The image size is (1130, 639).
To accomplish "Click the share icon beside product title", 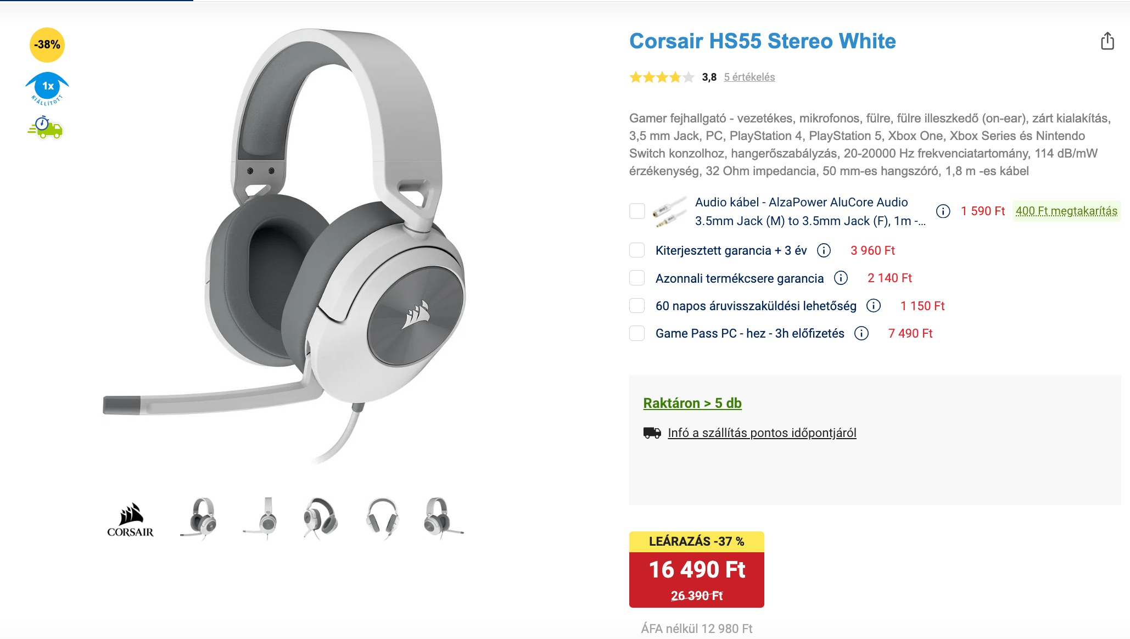I will (1107, 41).
